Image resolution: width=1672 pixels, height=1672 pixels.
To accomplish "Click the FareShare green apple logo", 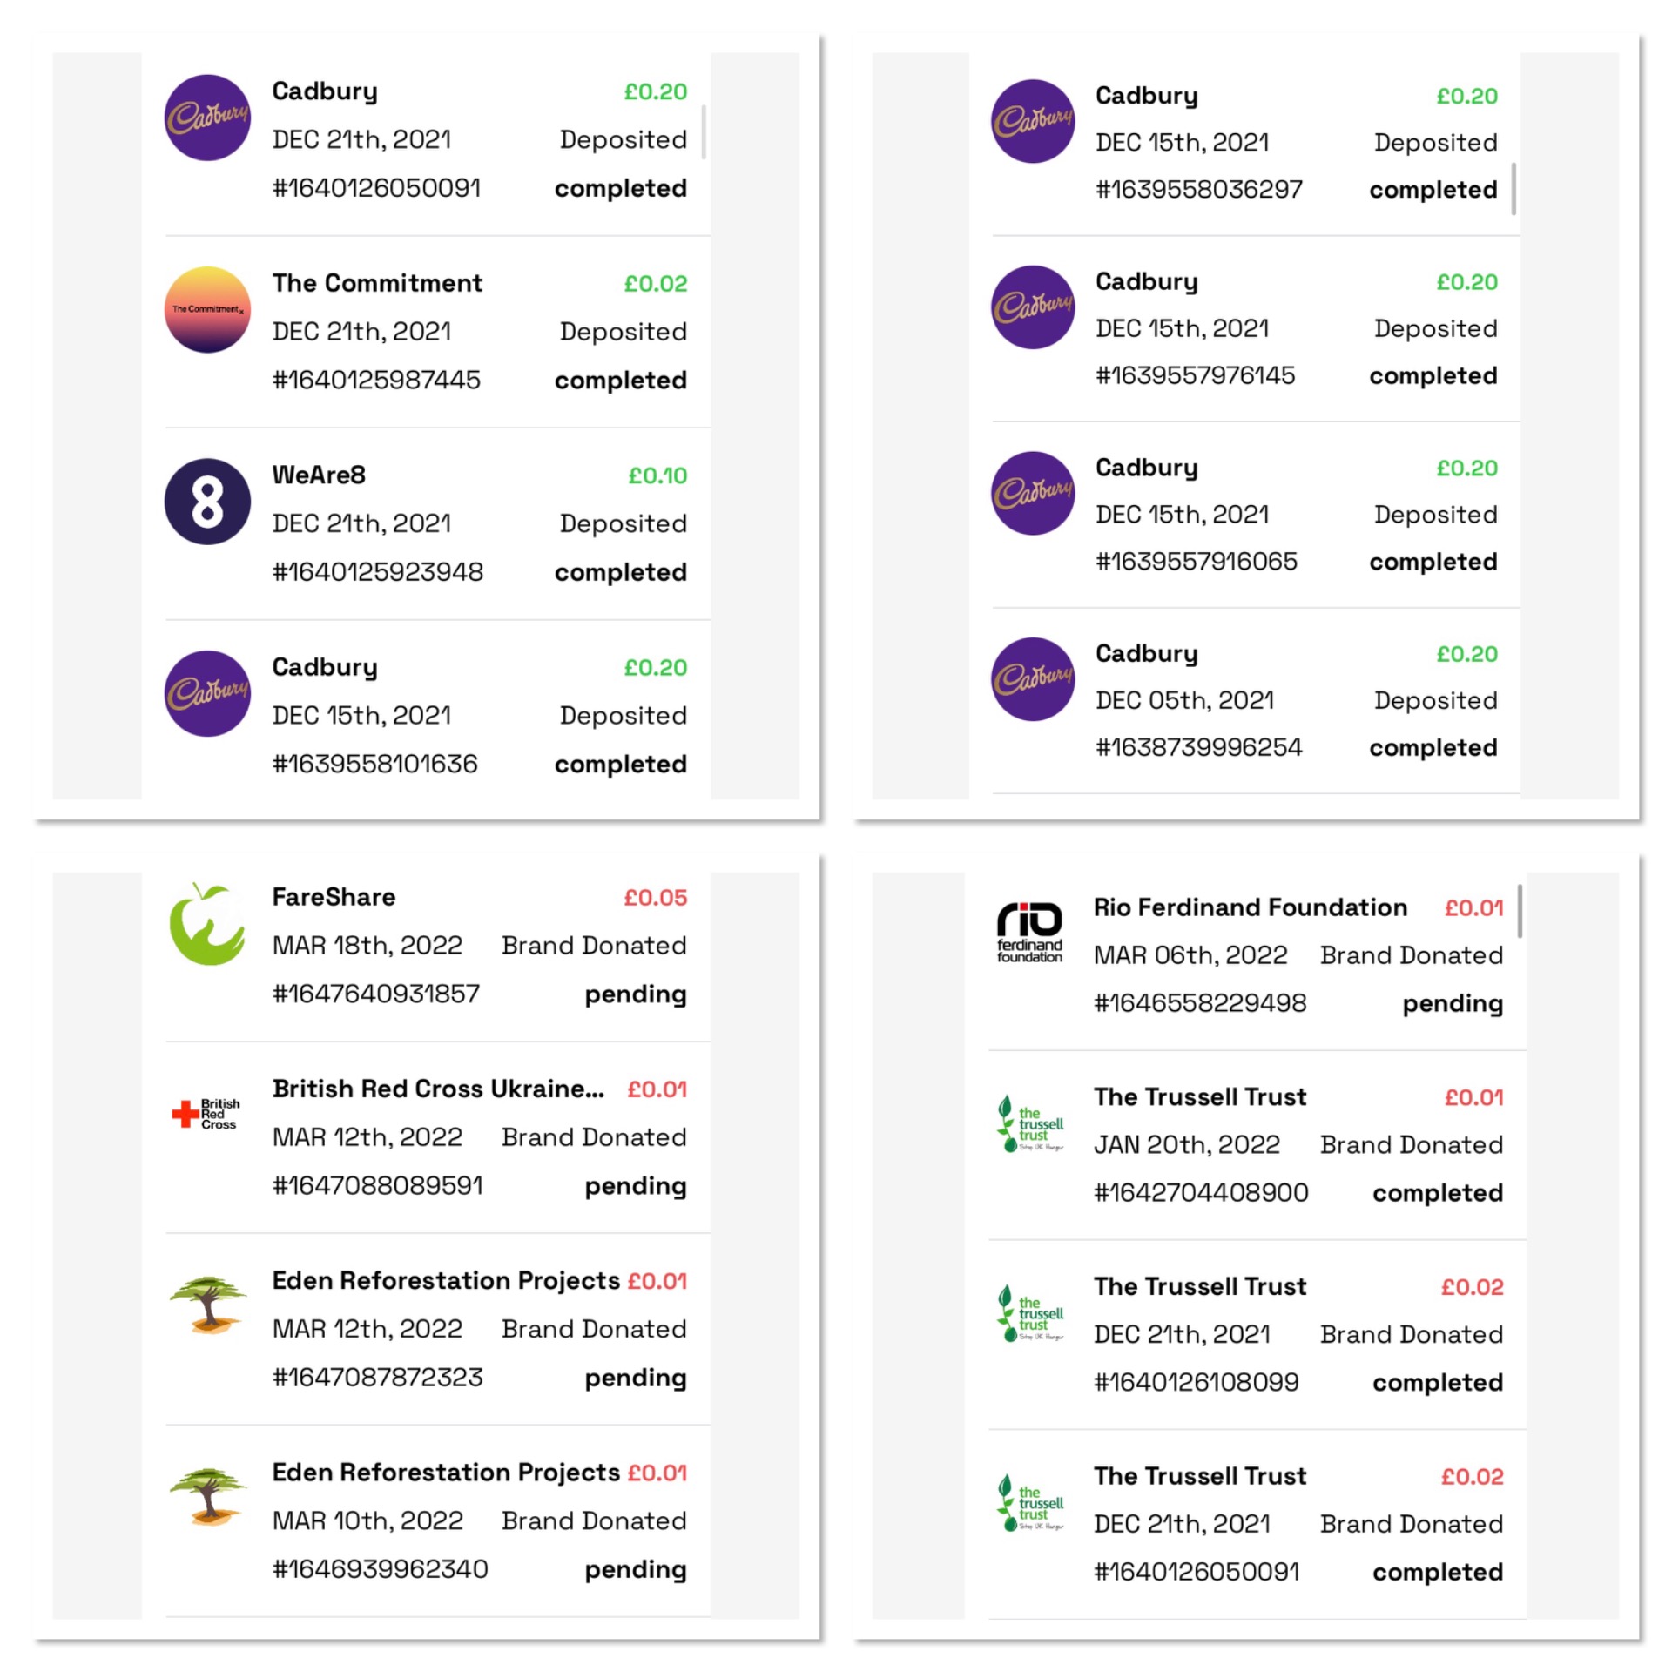I will [207, 925].
